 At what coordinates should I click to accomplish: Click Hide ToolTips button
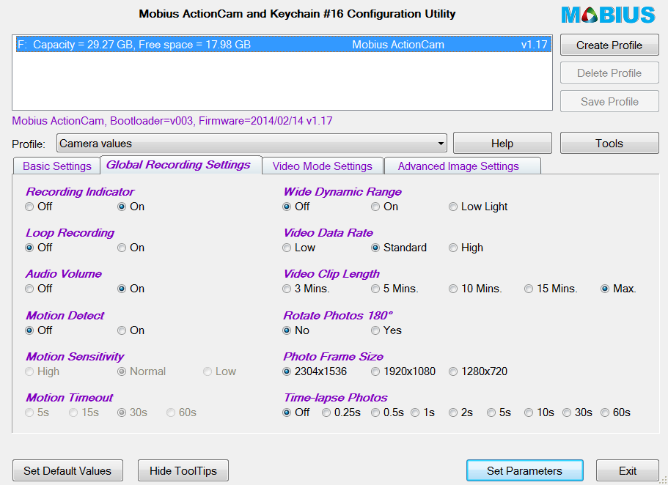(x=183, y=470)
